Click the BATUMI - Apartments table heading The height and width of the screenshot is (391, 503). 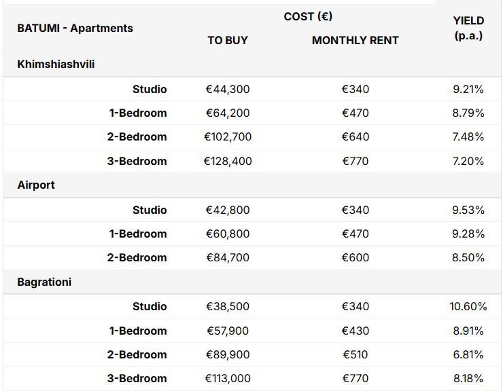pos(75,29)
